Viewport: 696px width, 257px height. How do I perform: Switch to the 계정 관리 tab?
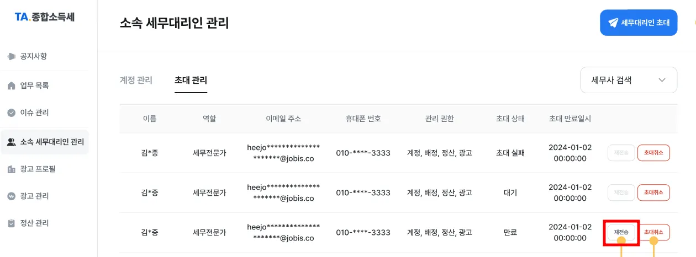pyautogui.click(x=136, y=80)
